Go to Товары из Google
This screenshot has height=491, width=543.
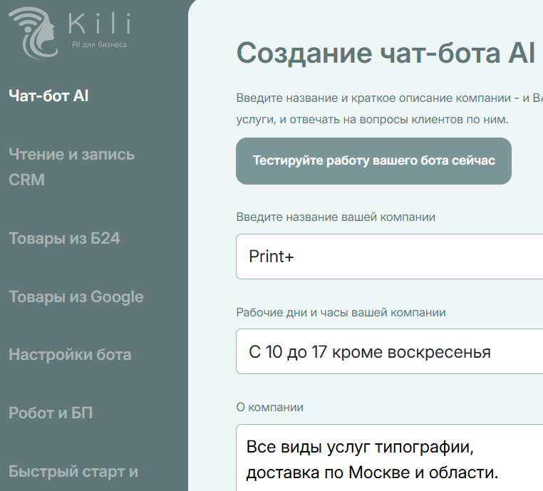[76, 296]
